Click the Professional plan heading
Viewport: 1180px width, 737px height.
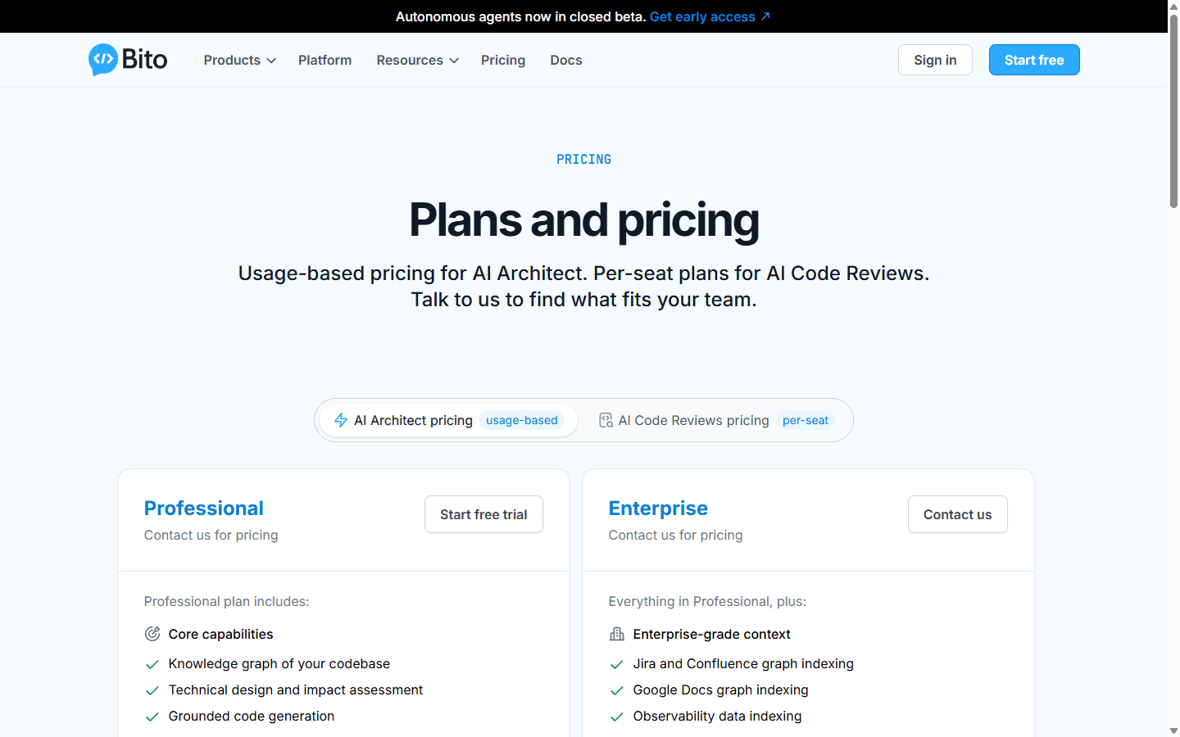click(x=204, y=508)
